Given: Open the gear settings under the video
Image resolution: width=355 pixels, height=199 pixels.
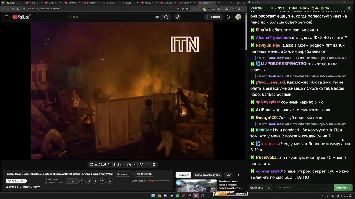Looking at the screenshot, I should click(x=154, y=165).
